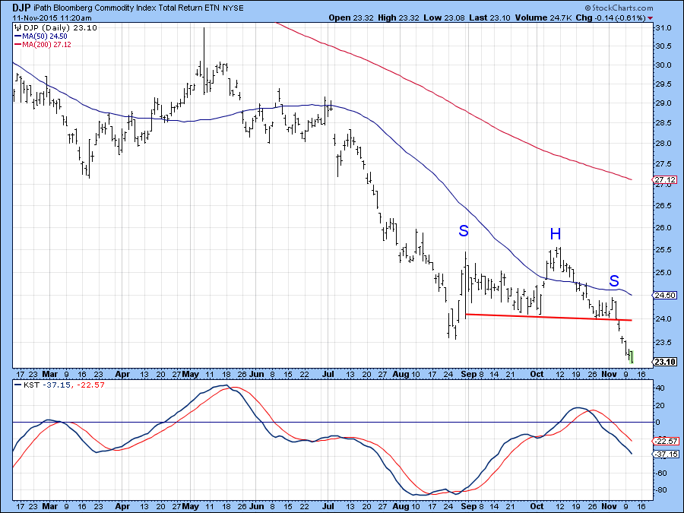
Task: Click the left shoulder 'S' label near September
Action: click(463, 231)
